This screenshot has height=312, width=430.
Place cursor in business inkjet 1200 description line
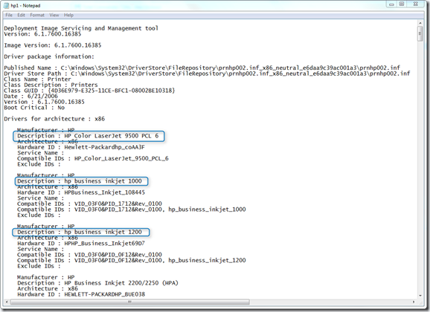(80, 232)
